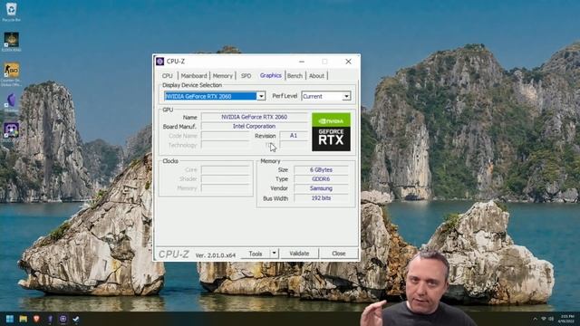Minimize the CPU-Z window

click(x=302, y=62)
